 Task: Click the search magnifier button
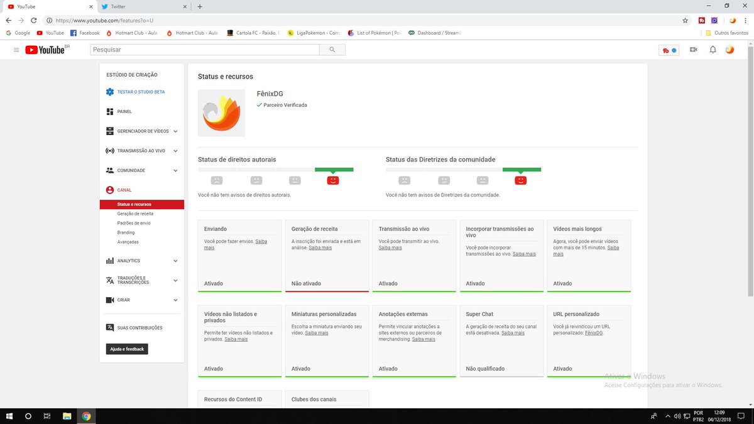[332, 50]
